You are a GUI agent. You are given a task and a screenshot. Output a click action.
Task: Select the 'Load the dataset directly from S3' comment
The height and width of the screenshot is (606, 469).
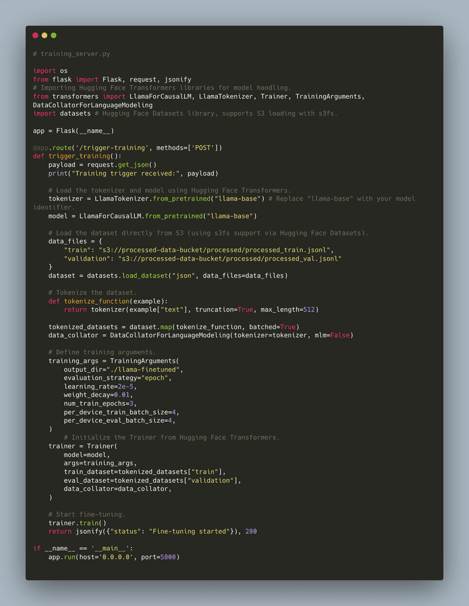pyautogui.click(x=208, y=233)
